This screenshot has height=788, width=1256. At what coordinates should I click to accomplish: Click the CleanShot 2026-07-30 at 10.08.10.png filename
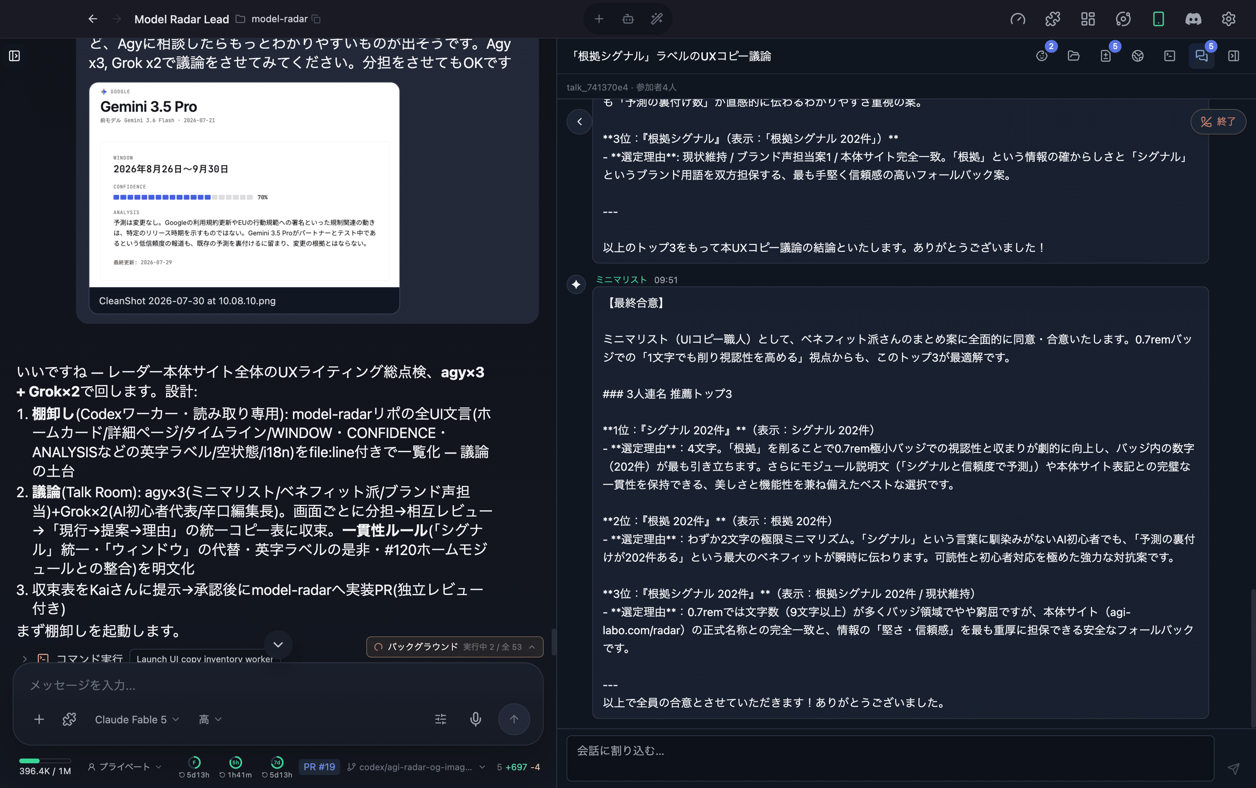pos(188,301)
